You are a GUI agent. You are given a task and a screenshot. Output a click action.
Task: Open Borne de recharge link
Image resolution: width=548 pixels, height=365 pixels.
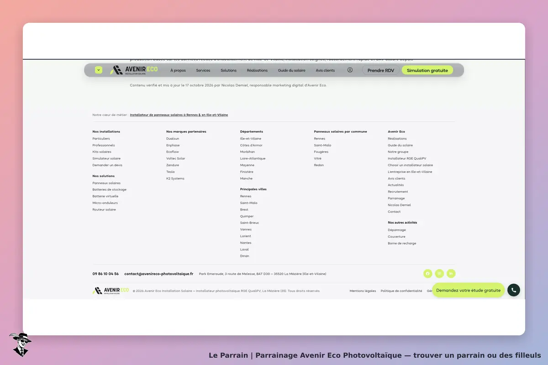[402, 243]
